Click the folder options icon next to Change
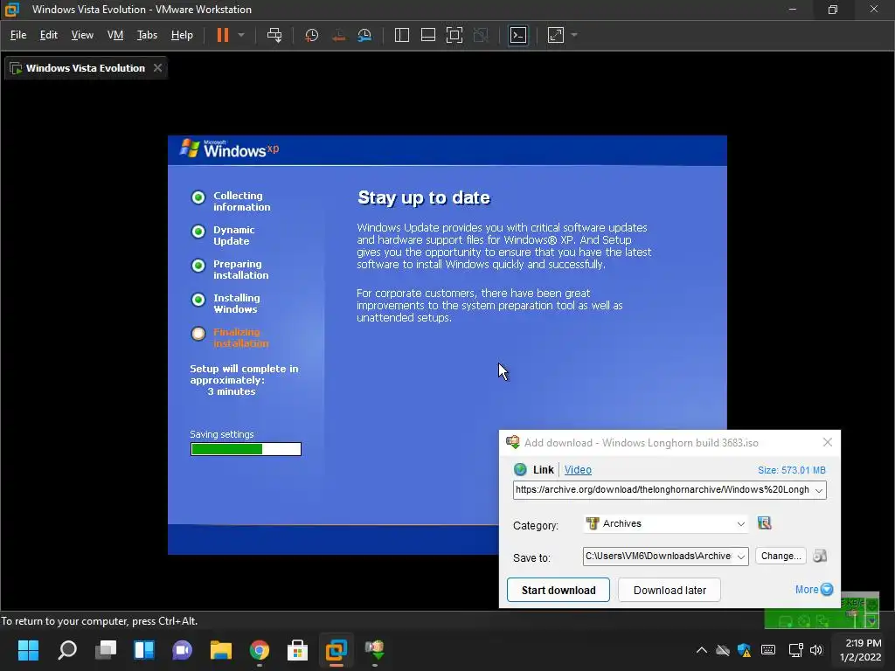This screenshot has width=895, height=671. tap(820, 557)
